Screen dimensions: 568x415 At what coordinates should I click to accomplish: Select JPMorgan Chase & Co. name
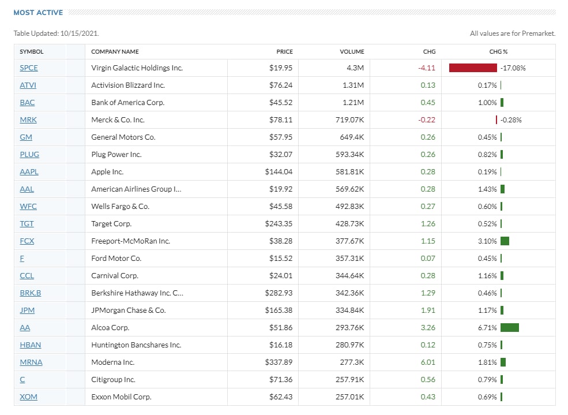[129, 311]
